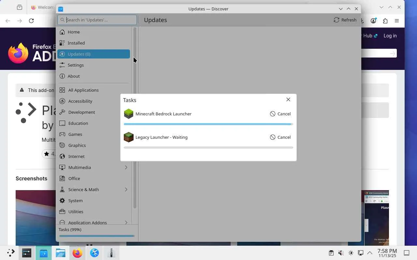This screenshot has width=417, height=260.
Task: Click Log in on the Firefox add-ons page
Action: [390, 36]
